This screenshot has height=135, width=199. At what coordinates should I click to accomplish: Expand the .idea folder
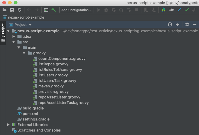click(x=13, y=37)
